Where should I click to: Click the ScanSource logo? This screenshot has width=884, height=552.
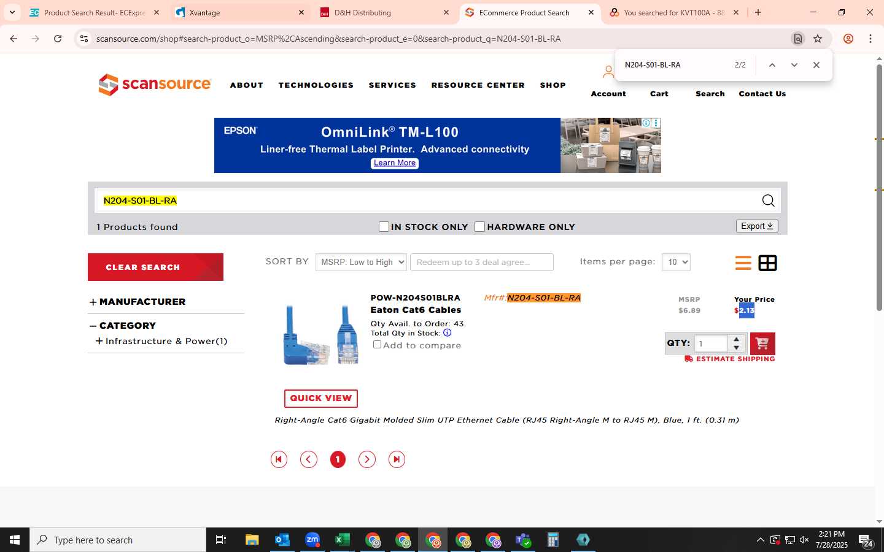tap(155, 85)
